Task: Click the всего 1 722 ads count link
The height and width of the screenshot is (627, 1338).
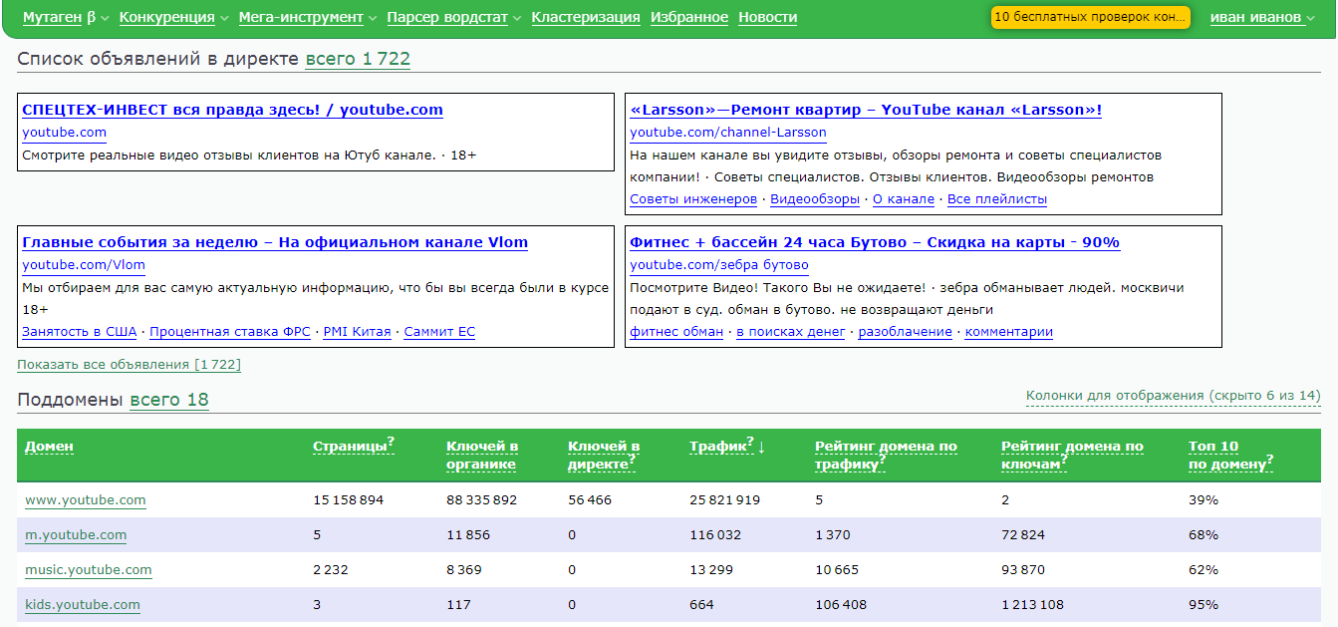Action: point(358,59)
